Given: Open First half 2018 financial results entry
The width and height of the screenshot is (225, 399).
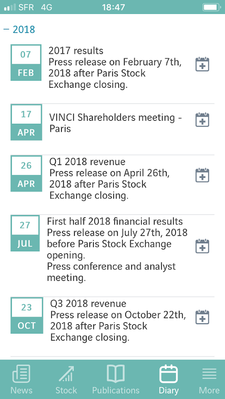Looking at the screenshot, I should (x=117, y=250).
